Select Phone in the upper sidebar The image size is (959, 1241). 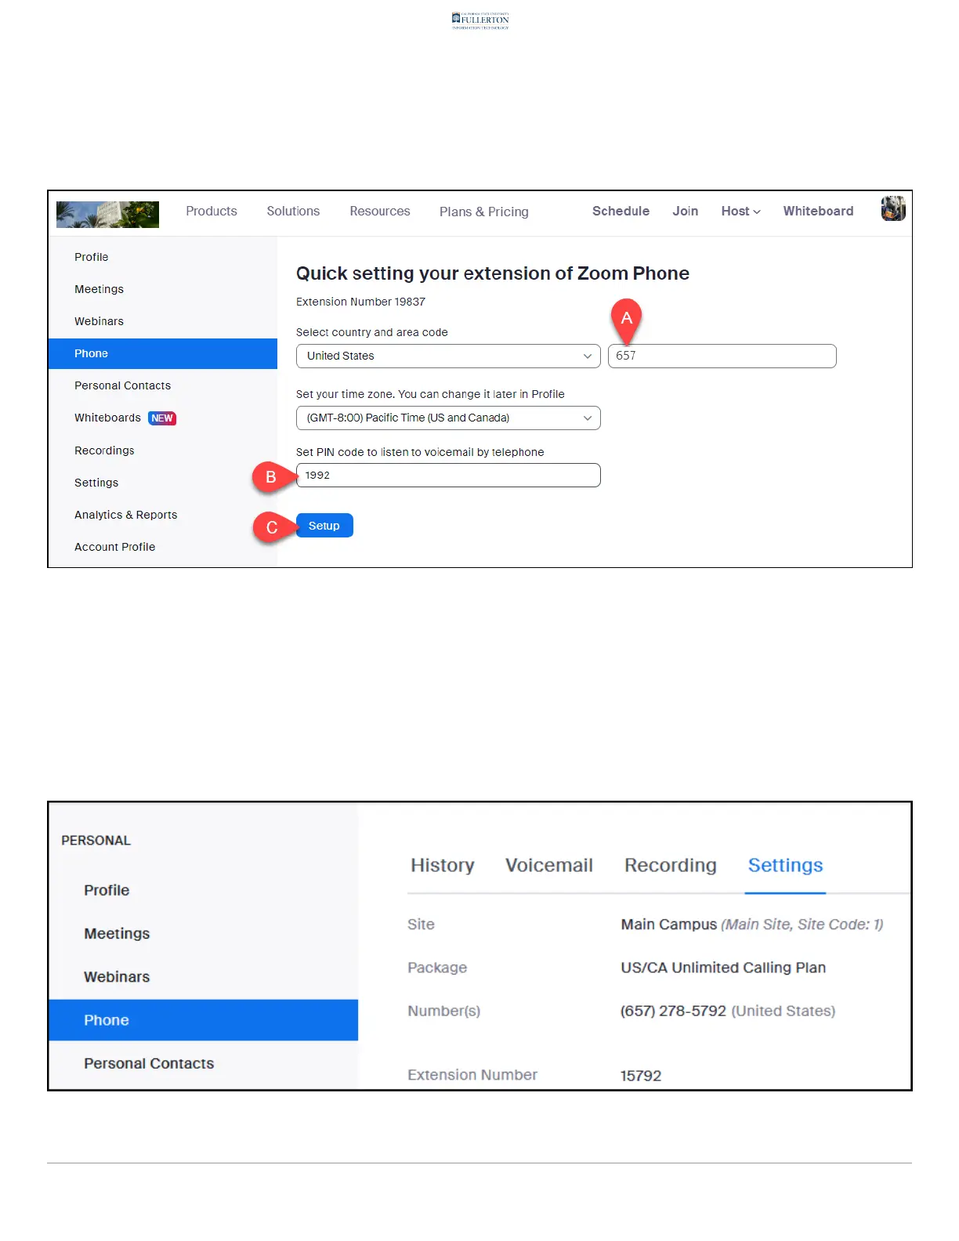[163, 353]
